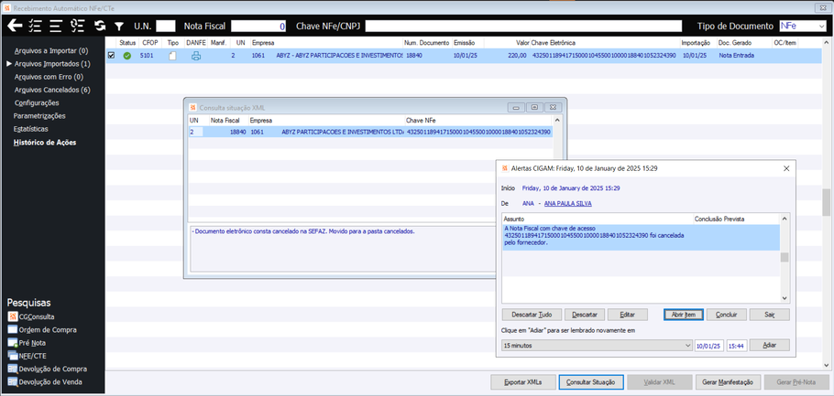Viewport: 834px width, 396px height.
Task: Maximize the Consulta situação XML window
Action: click(x=534, y=107)
